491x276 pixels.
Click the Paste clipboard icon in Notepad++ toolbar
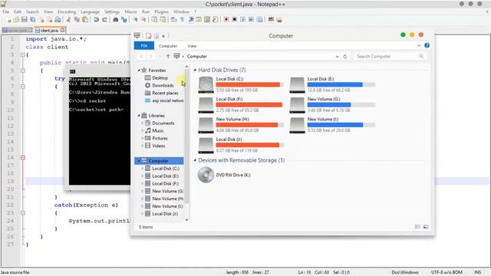click(85, 20)
